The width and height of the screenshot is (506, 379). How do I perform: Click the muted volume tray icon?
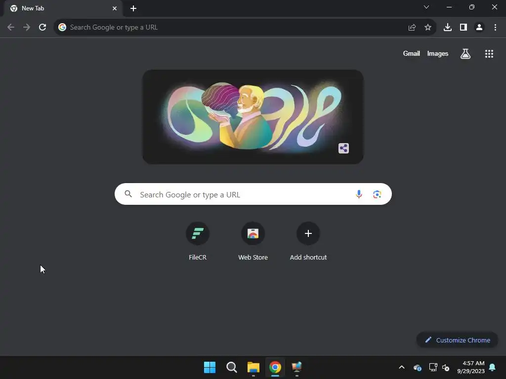[446, 367]
